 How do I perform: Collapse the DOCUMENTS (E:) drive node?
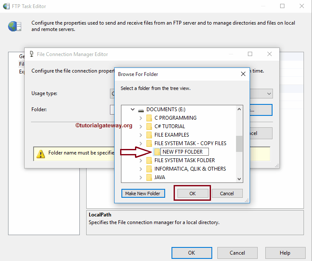tap(132, 109)
